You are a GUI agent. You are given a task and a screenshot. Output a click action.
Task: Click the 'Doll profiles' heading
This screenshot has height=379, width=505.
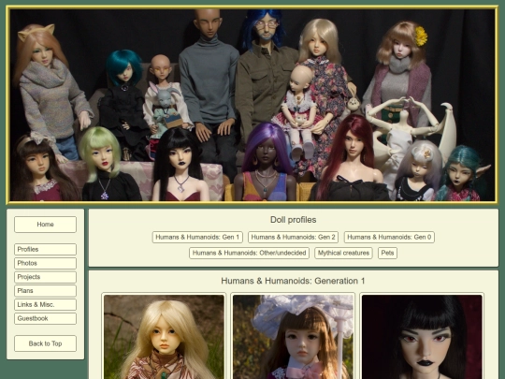point(293,220)
